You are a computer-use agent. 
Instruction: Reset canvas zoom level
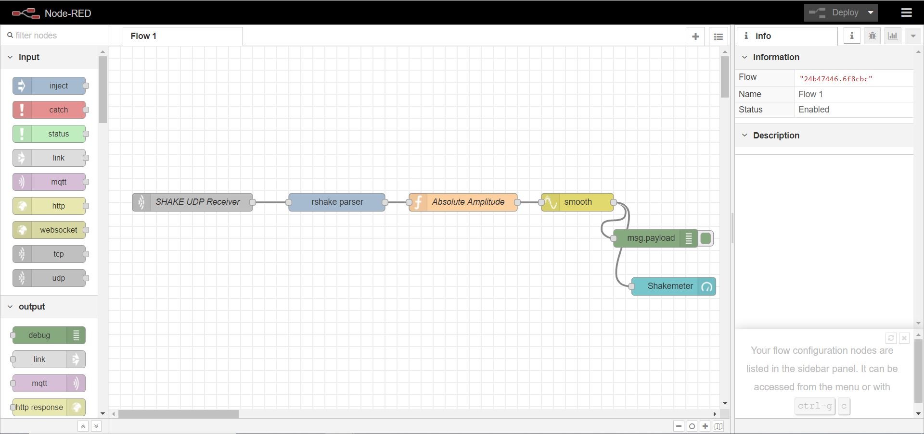pyautogui.click(x=692, y=426)
